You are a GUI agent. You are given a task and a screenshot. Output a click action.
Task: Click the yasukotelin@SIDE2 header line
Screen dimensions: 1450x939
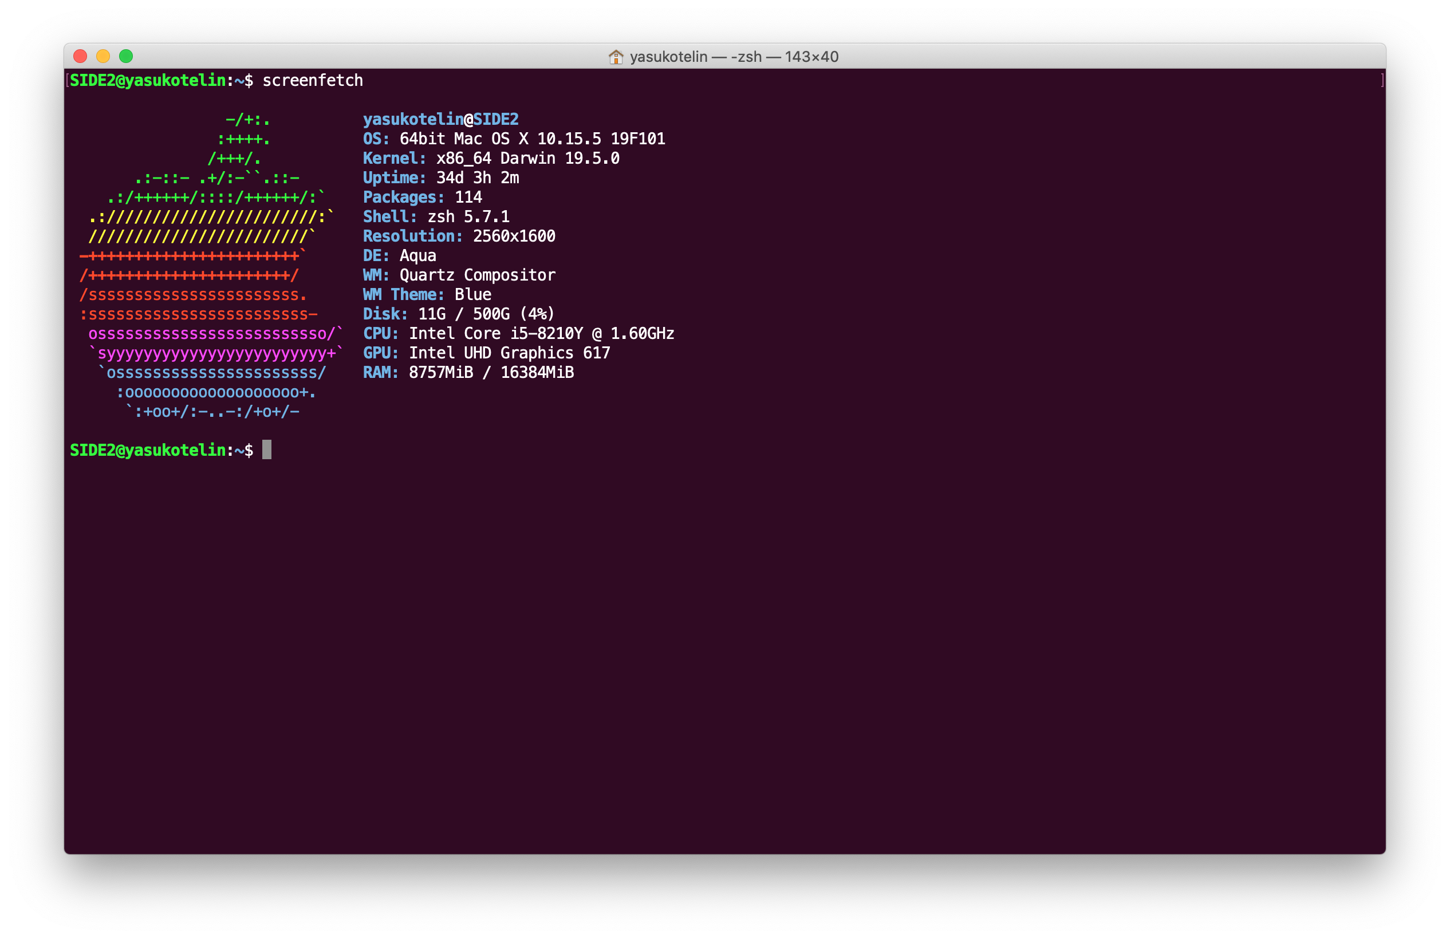point(440,119)
